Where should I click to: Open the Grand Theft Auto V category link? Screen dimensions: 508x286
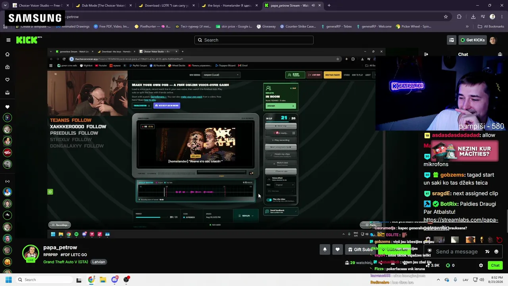point(66,262)
